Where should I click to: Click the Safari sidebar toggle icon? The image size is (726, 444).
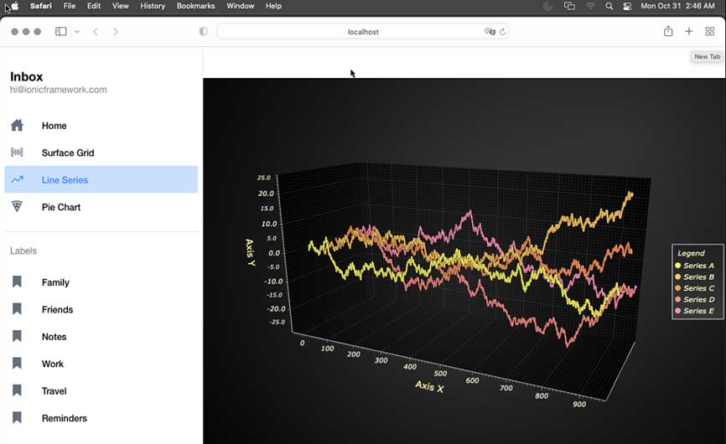coord(61,32)
